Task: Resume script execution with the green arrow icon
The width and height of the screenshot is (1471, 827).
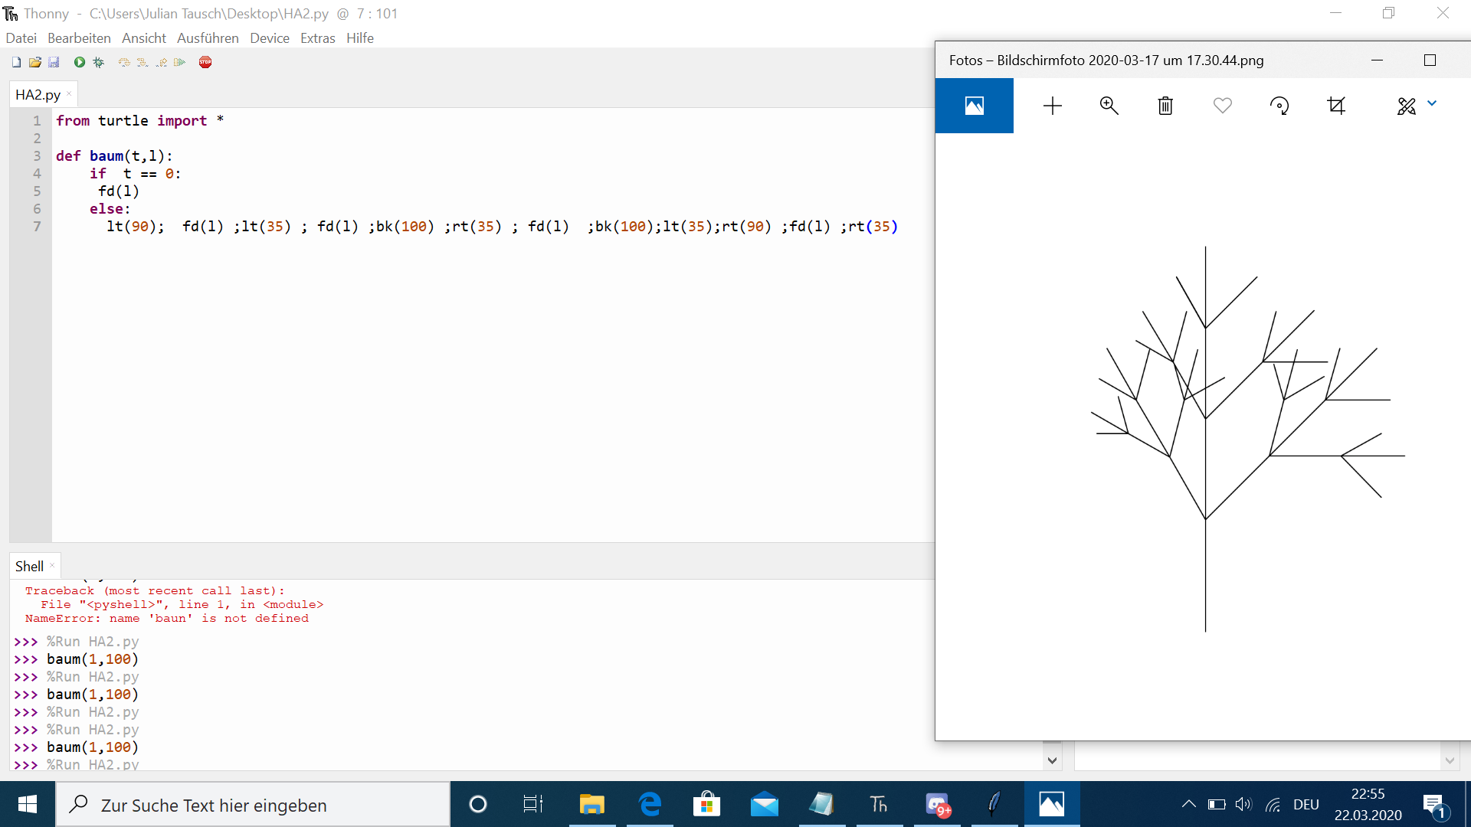Action: pos(179,62)
